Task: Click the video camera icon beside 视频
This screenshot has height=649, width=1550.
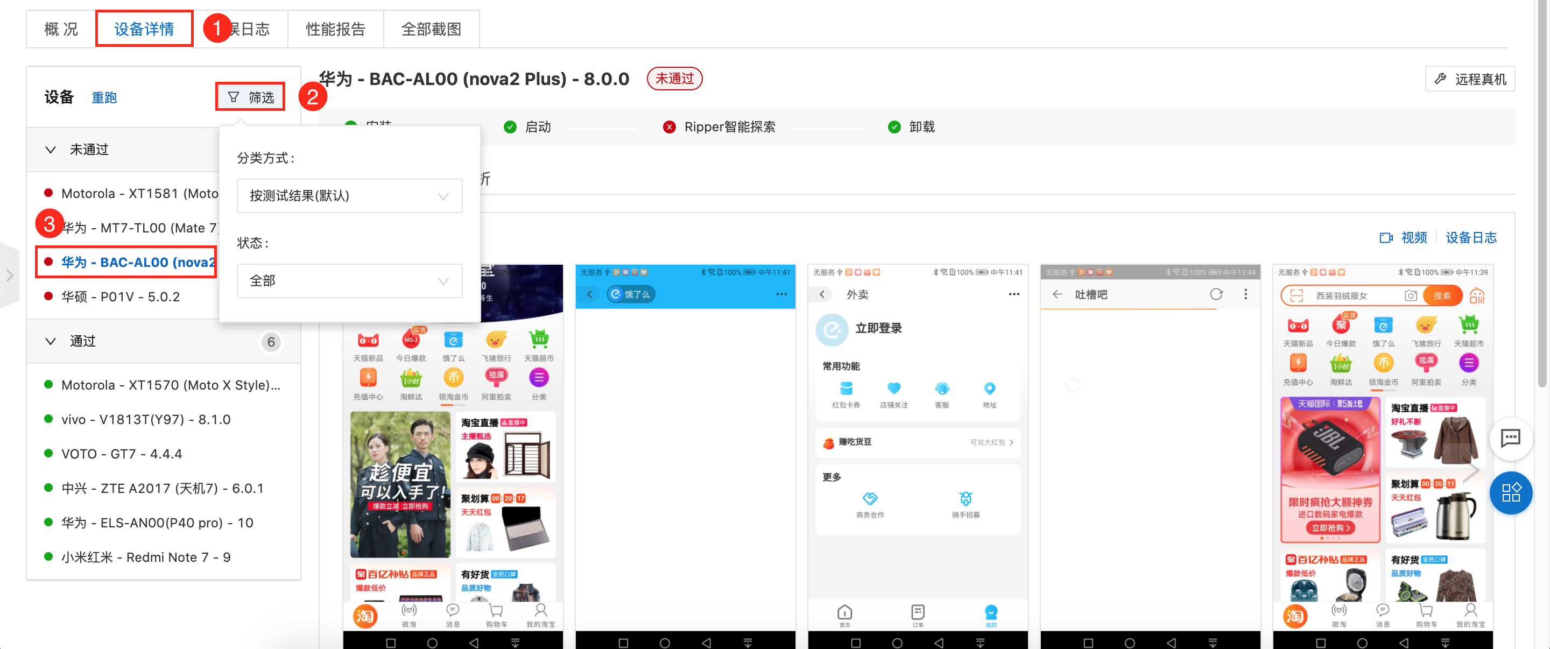Action: point(1386,237)
